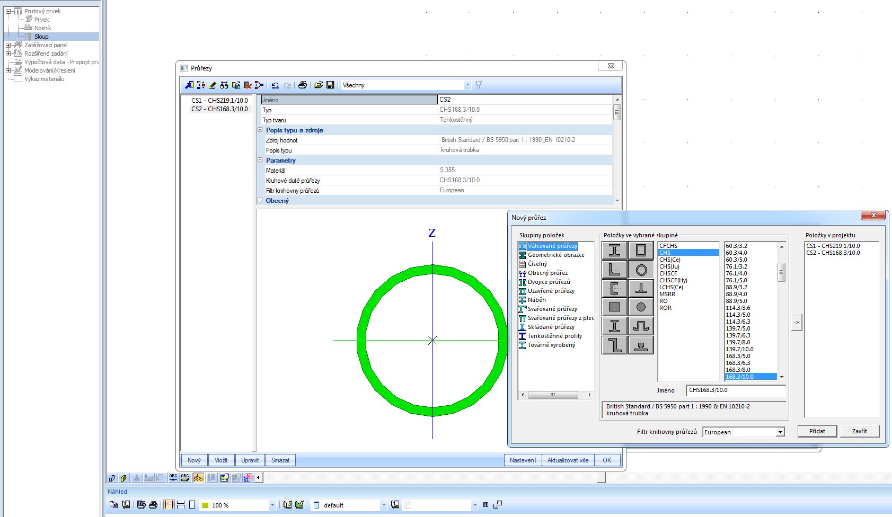Screen dimensions: 892x517
Task: Select the Nosník tree item
Action: (x=43, y=28)
